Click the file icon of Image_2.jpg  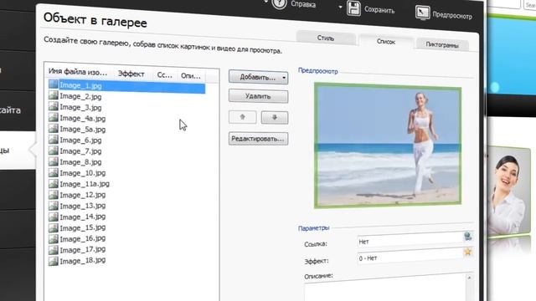tap(53, 95)
